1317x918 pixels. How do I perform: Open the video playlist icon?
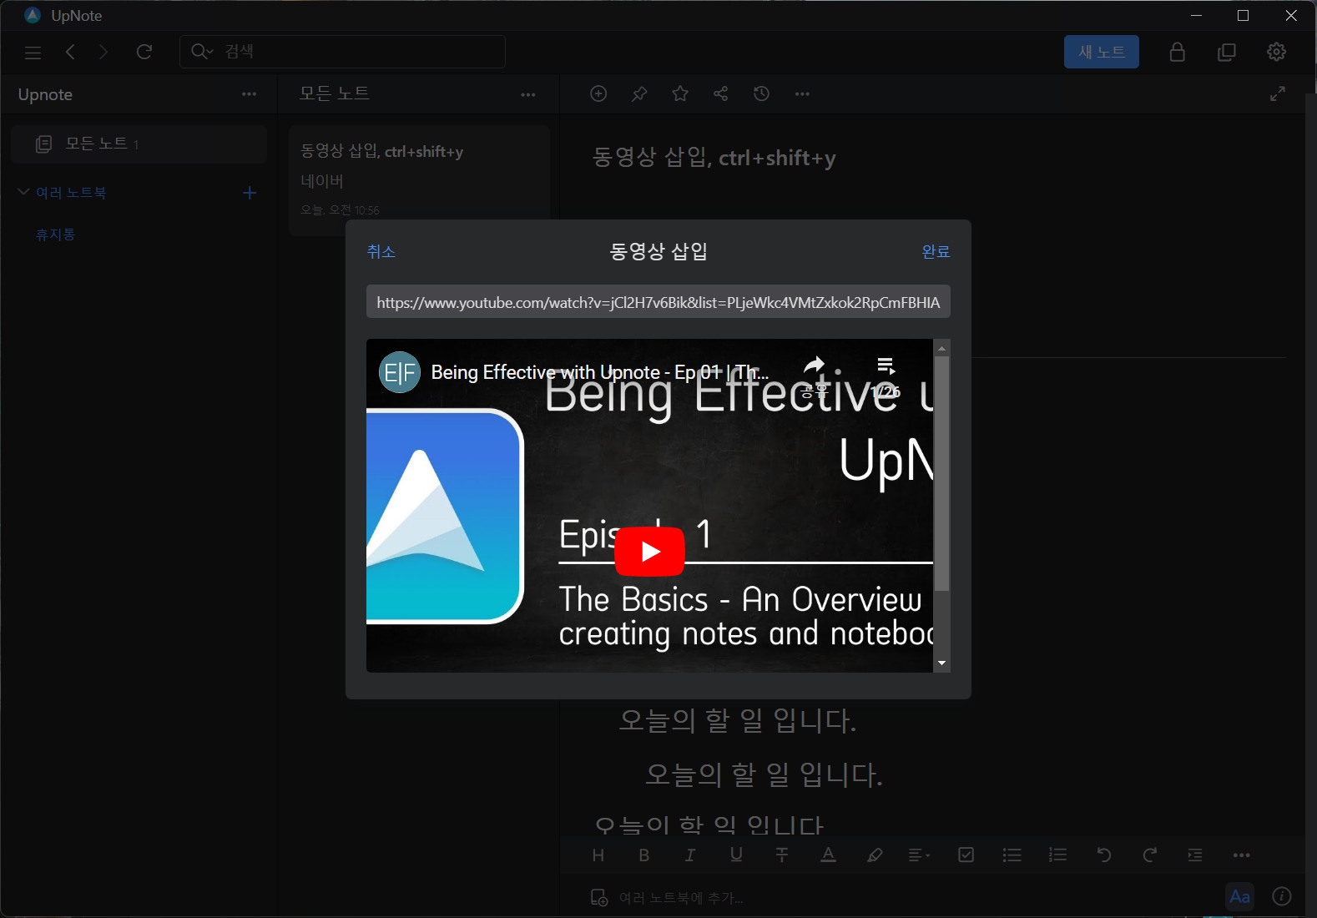click(886, 366)
